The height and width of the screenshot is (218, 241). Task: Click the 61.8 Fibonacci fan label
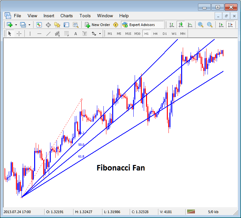click(81, 157)
